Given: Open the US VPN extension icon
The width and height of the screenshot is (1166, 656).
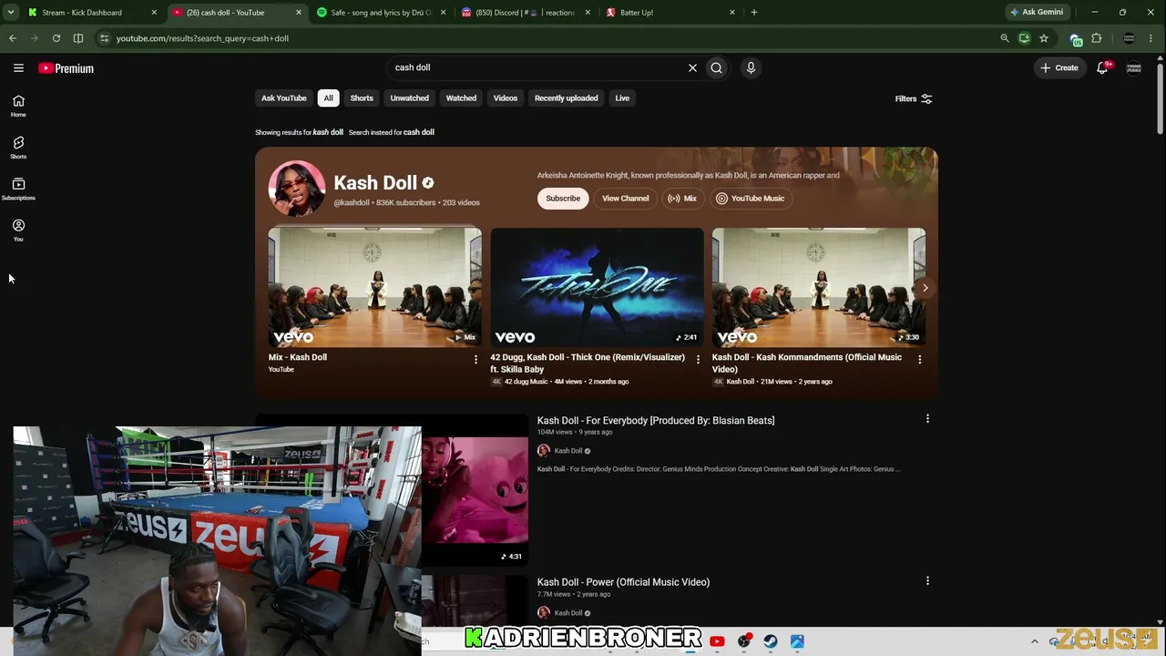Looking at the screenshot, I should click(1076, 38).
